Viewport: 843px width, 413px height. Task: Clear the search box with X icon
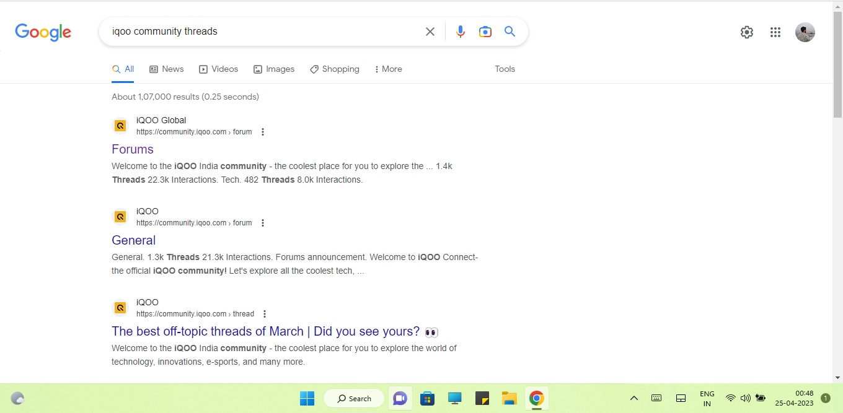[x=430, y=32]
